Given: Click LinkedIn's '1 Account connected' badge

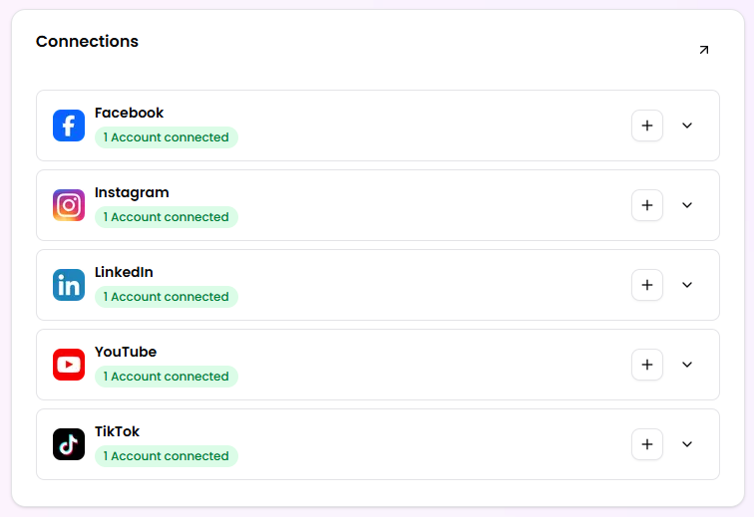Looking at the screenshot, I should [x=167, y=297].
